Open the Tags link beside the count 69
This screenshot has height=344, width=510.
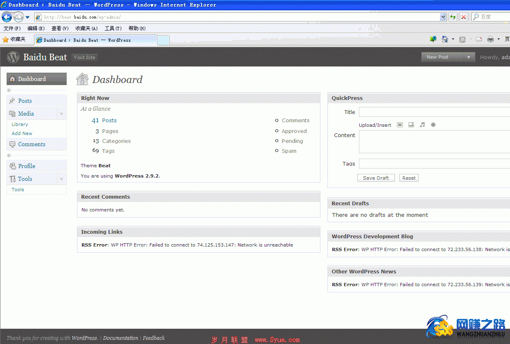coord(108,151)
